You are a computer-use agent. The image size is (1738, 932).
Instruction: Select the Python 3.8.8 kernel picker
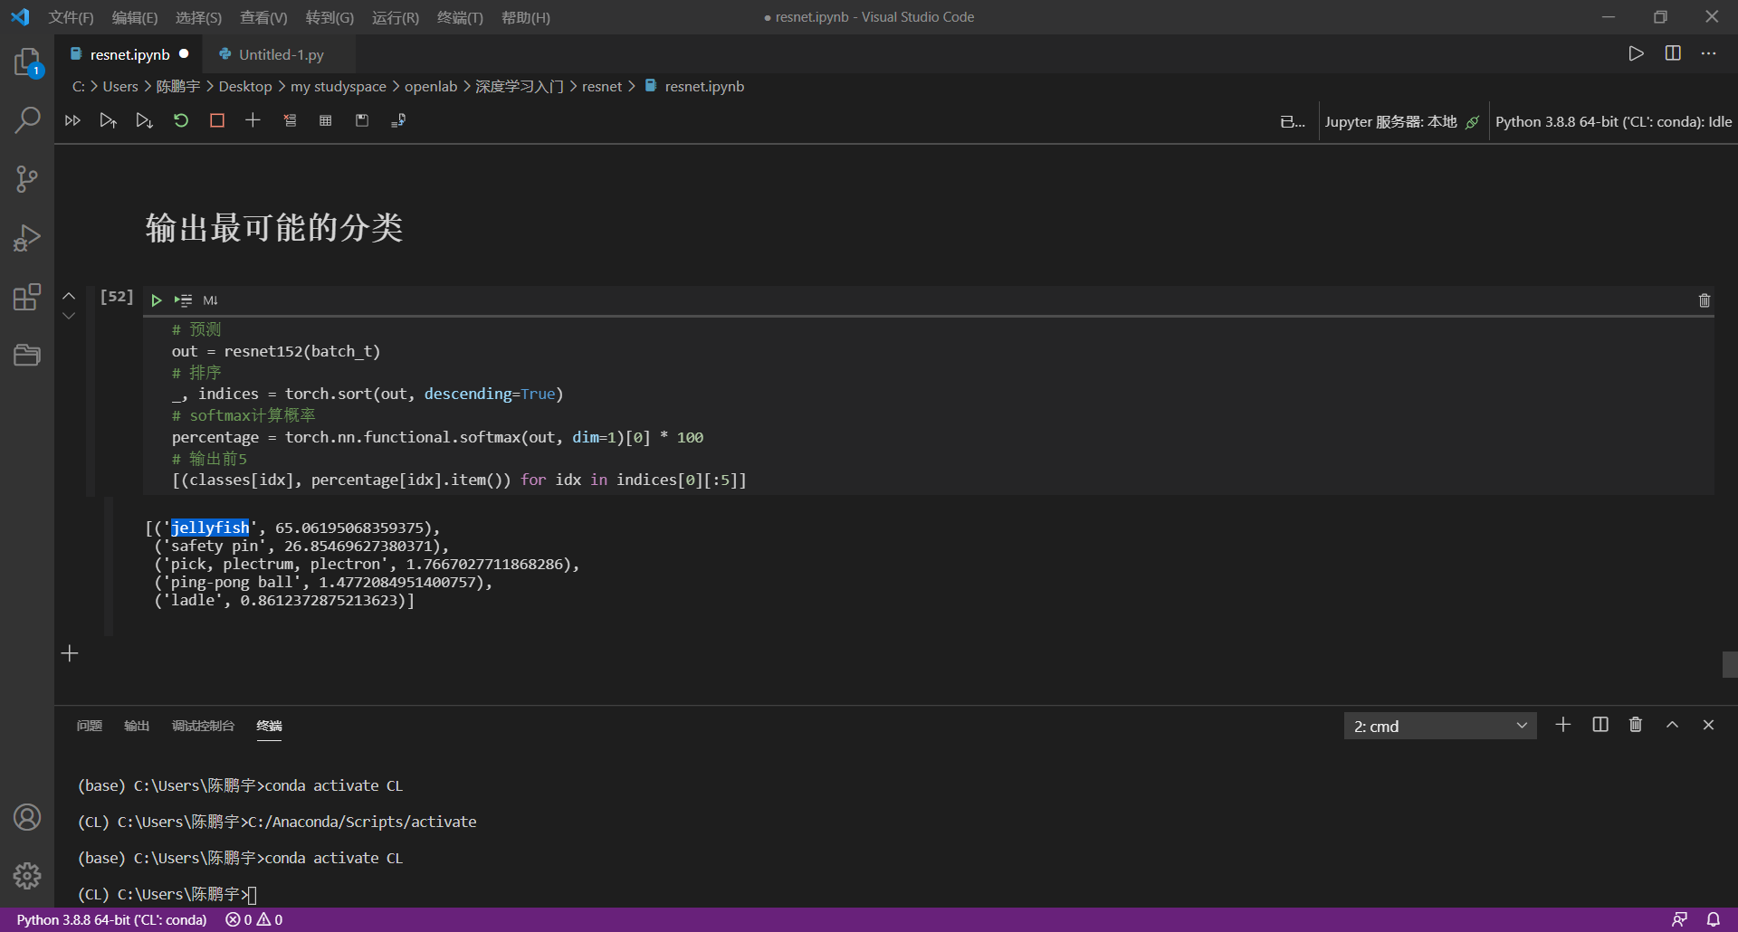(1613, 121)
